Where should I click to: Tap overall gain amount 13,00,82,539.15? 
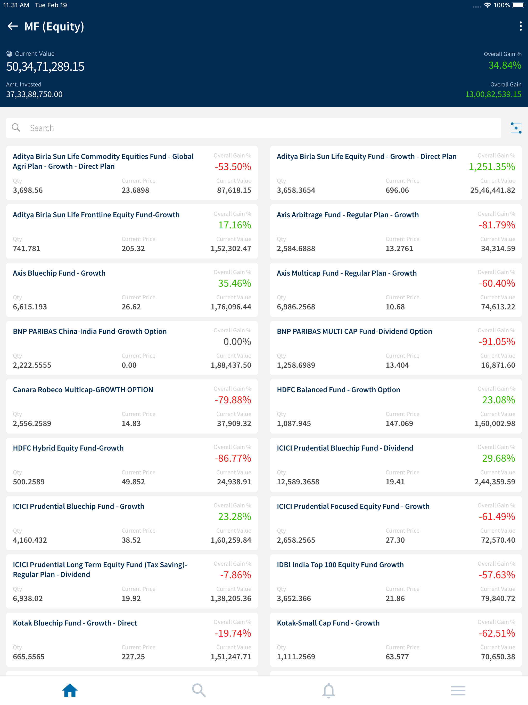493,94
